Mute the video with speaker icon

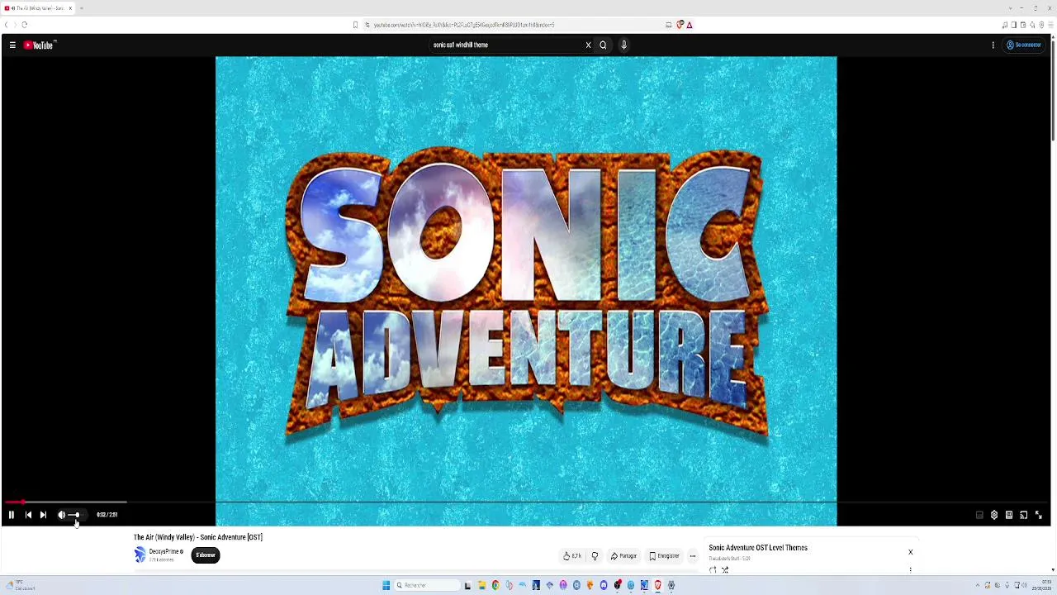pyautogui.click(x=61, y=515)
